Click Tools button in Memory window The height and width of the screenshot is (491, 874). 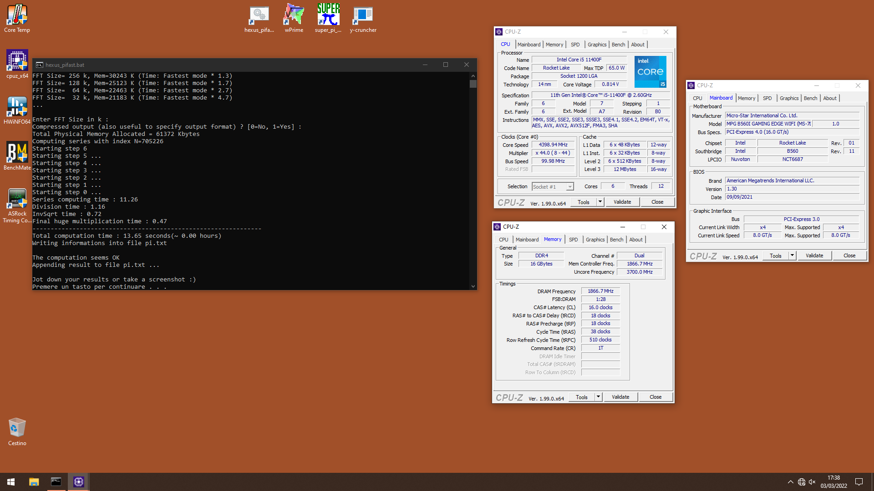582,397
